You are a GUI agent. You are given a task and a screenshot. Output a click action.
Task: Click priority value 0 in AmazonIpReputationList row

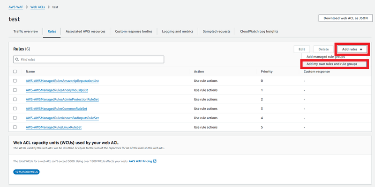(x=262, y=81)
